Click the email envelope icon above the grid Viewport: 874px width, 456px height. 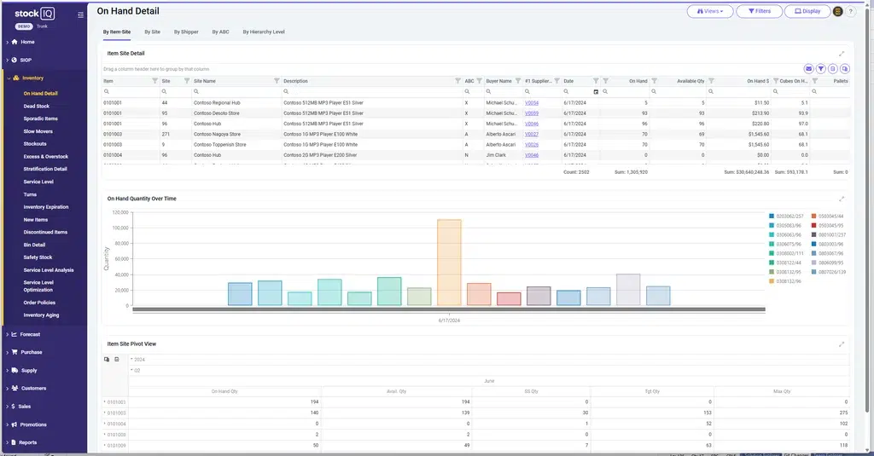809,68
